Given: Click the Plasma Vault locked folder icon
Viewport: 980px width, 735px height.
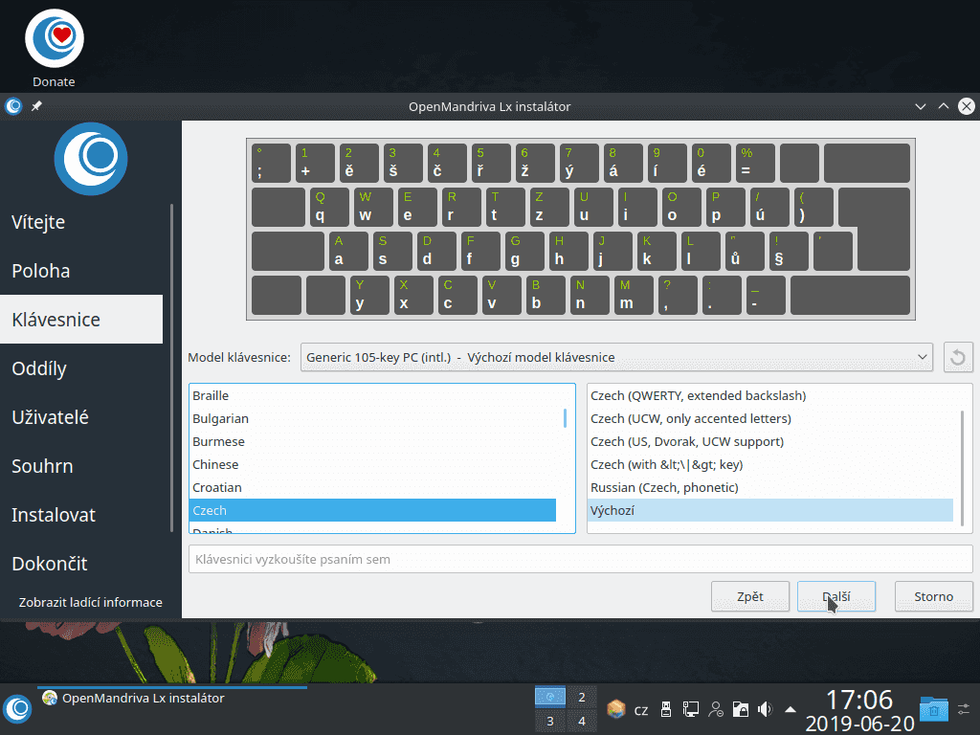Looking at the screenshot, I should 741,709.
